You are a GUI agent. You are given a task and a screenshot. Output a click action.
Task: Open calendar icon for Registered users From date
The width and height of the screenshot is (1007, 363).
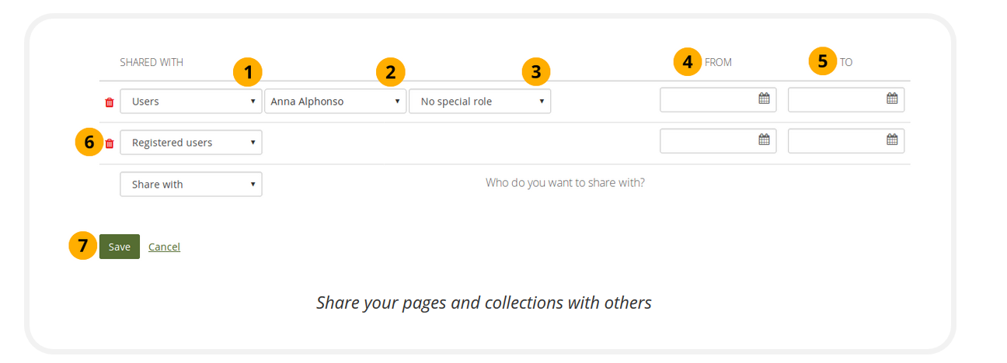pos(764,140)
